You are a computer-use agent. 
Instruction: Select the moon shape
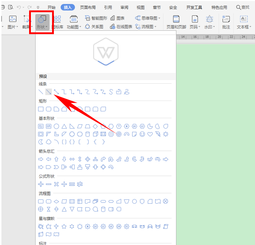[x=41, y=142]
